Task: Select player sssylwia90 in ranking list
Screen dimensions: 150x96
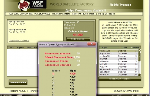Action: (118, 56)
